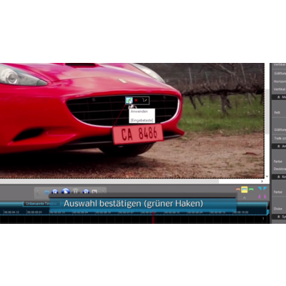
Task: Collapse the section header below Deckkraft
Action: pos(279,177)
